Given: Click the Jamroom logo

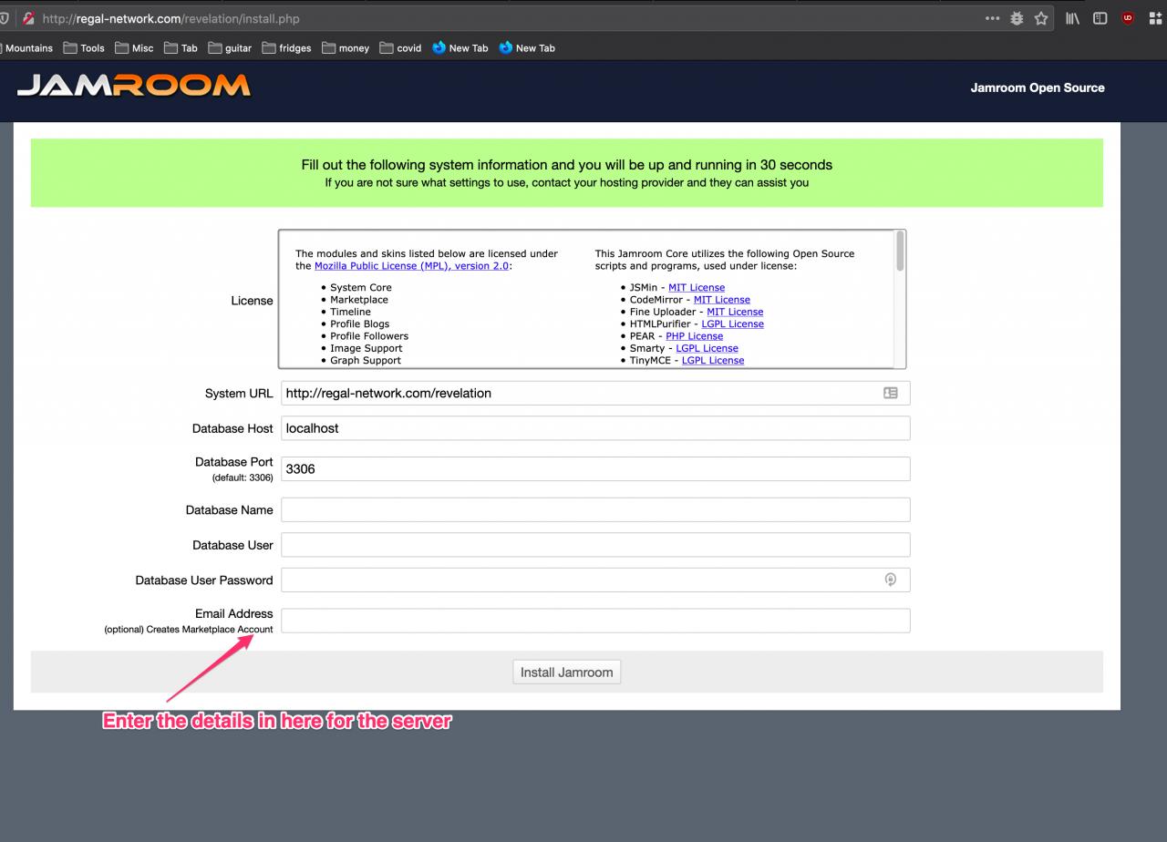Looking at the screenshot, I should pyautogui.click(x=133, y=86).
